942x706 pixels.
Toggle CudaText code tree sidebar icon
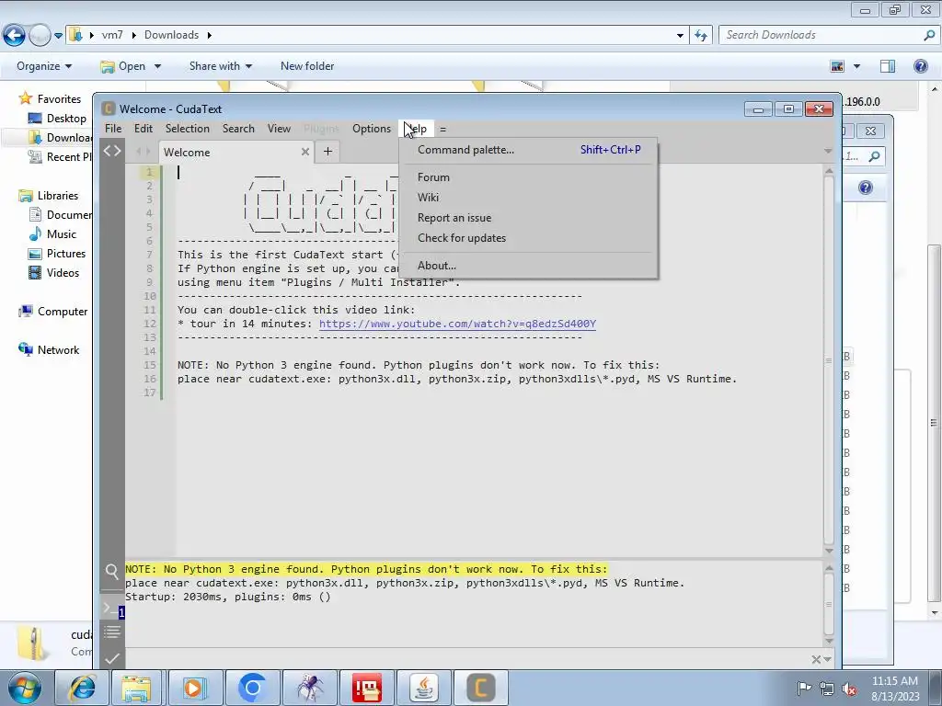point(111,151)
